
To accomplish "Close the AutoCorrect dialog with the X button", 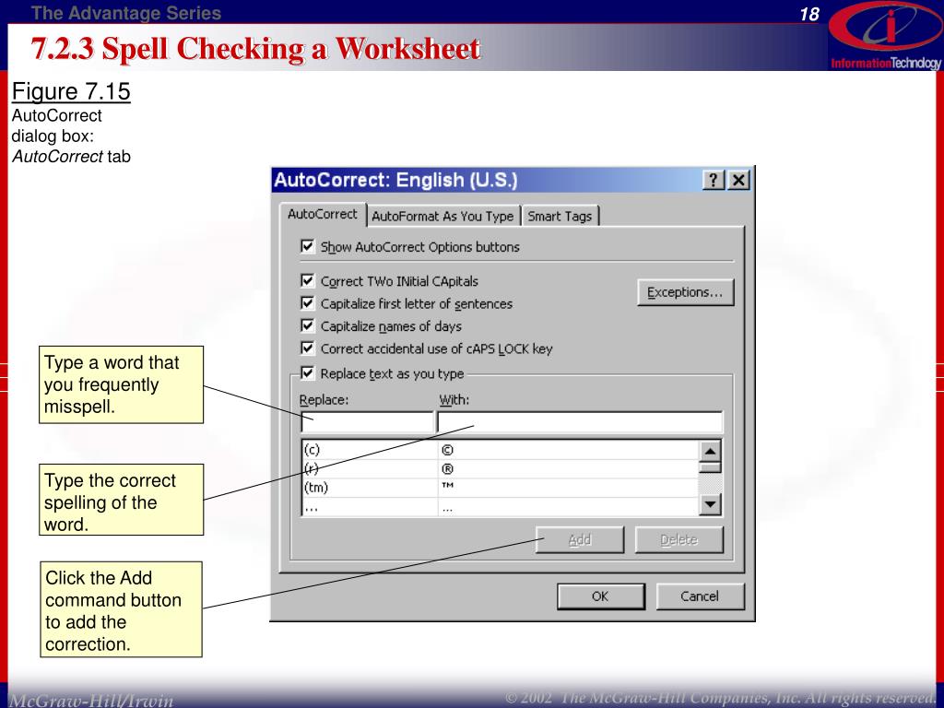I will click(738, 180).
